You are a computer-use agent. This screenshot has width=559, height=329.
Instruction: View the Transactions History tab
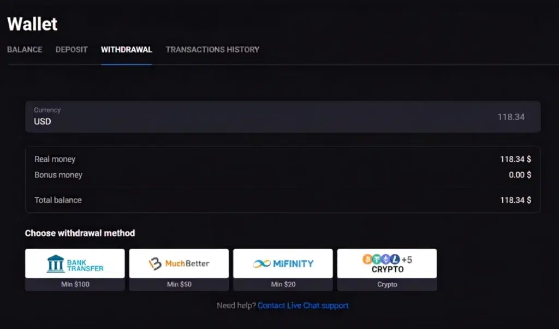[x=212, y=49]
